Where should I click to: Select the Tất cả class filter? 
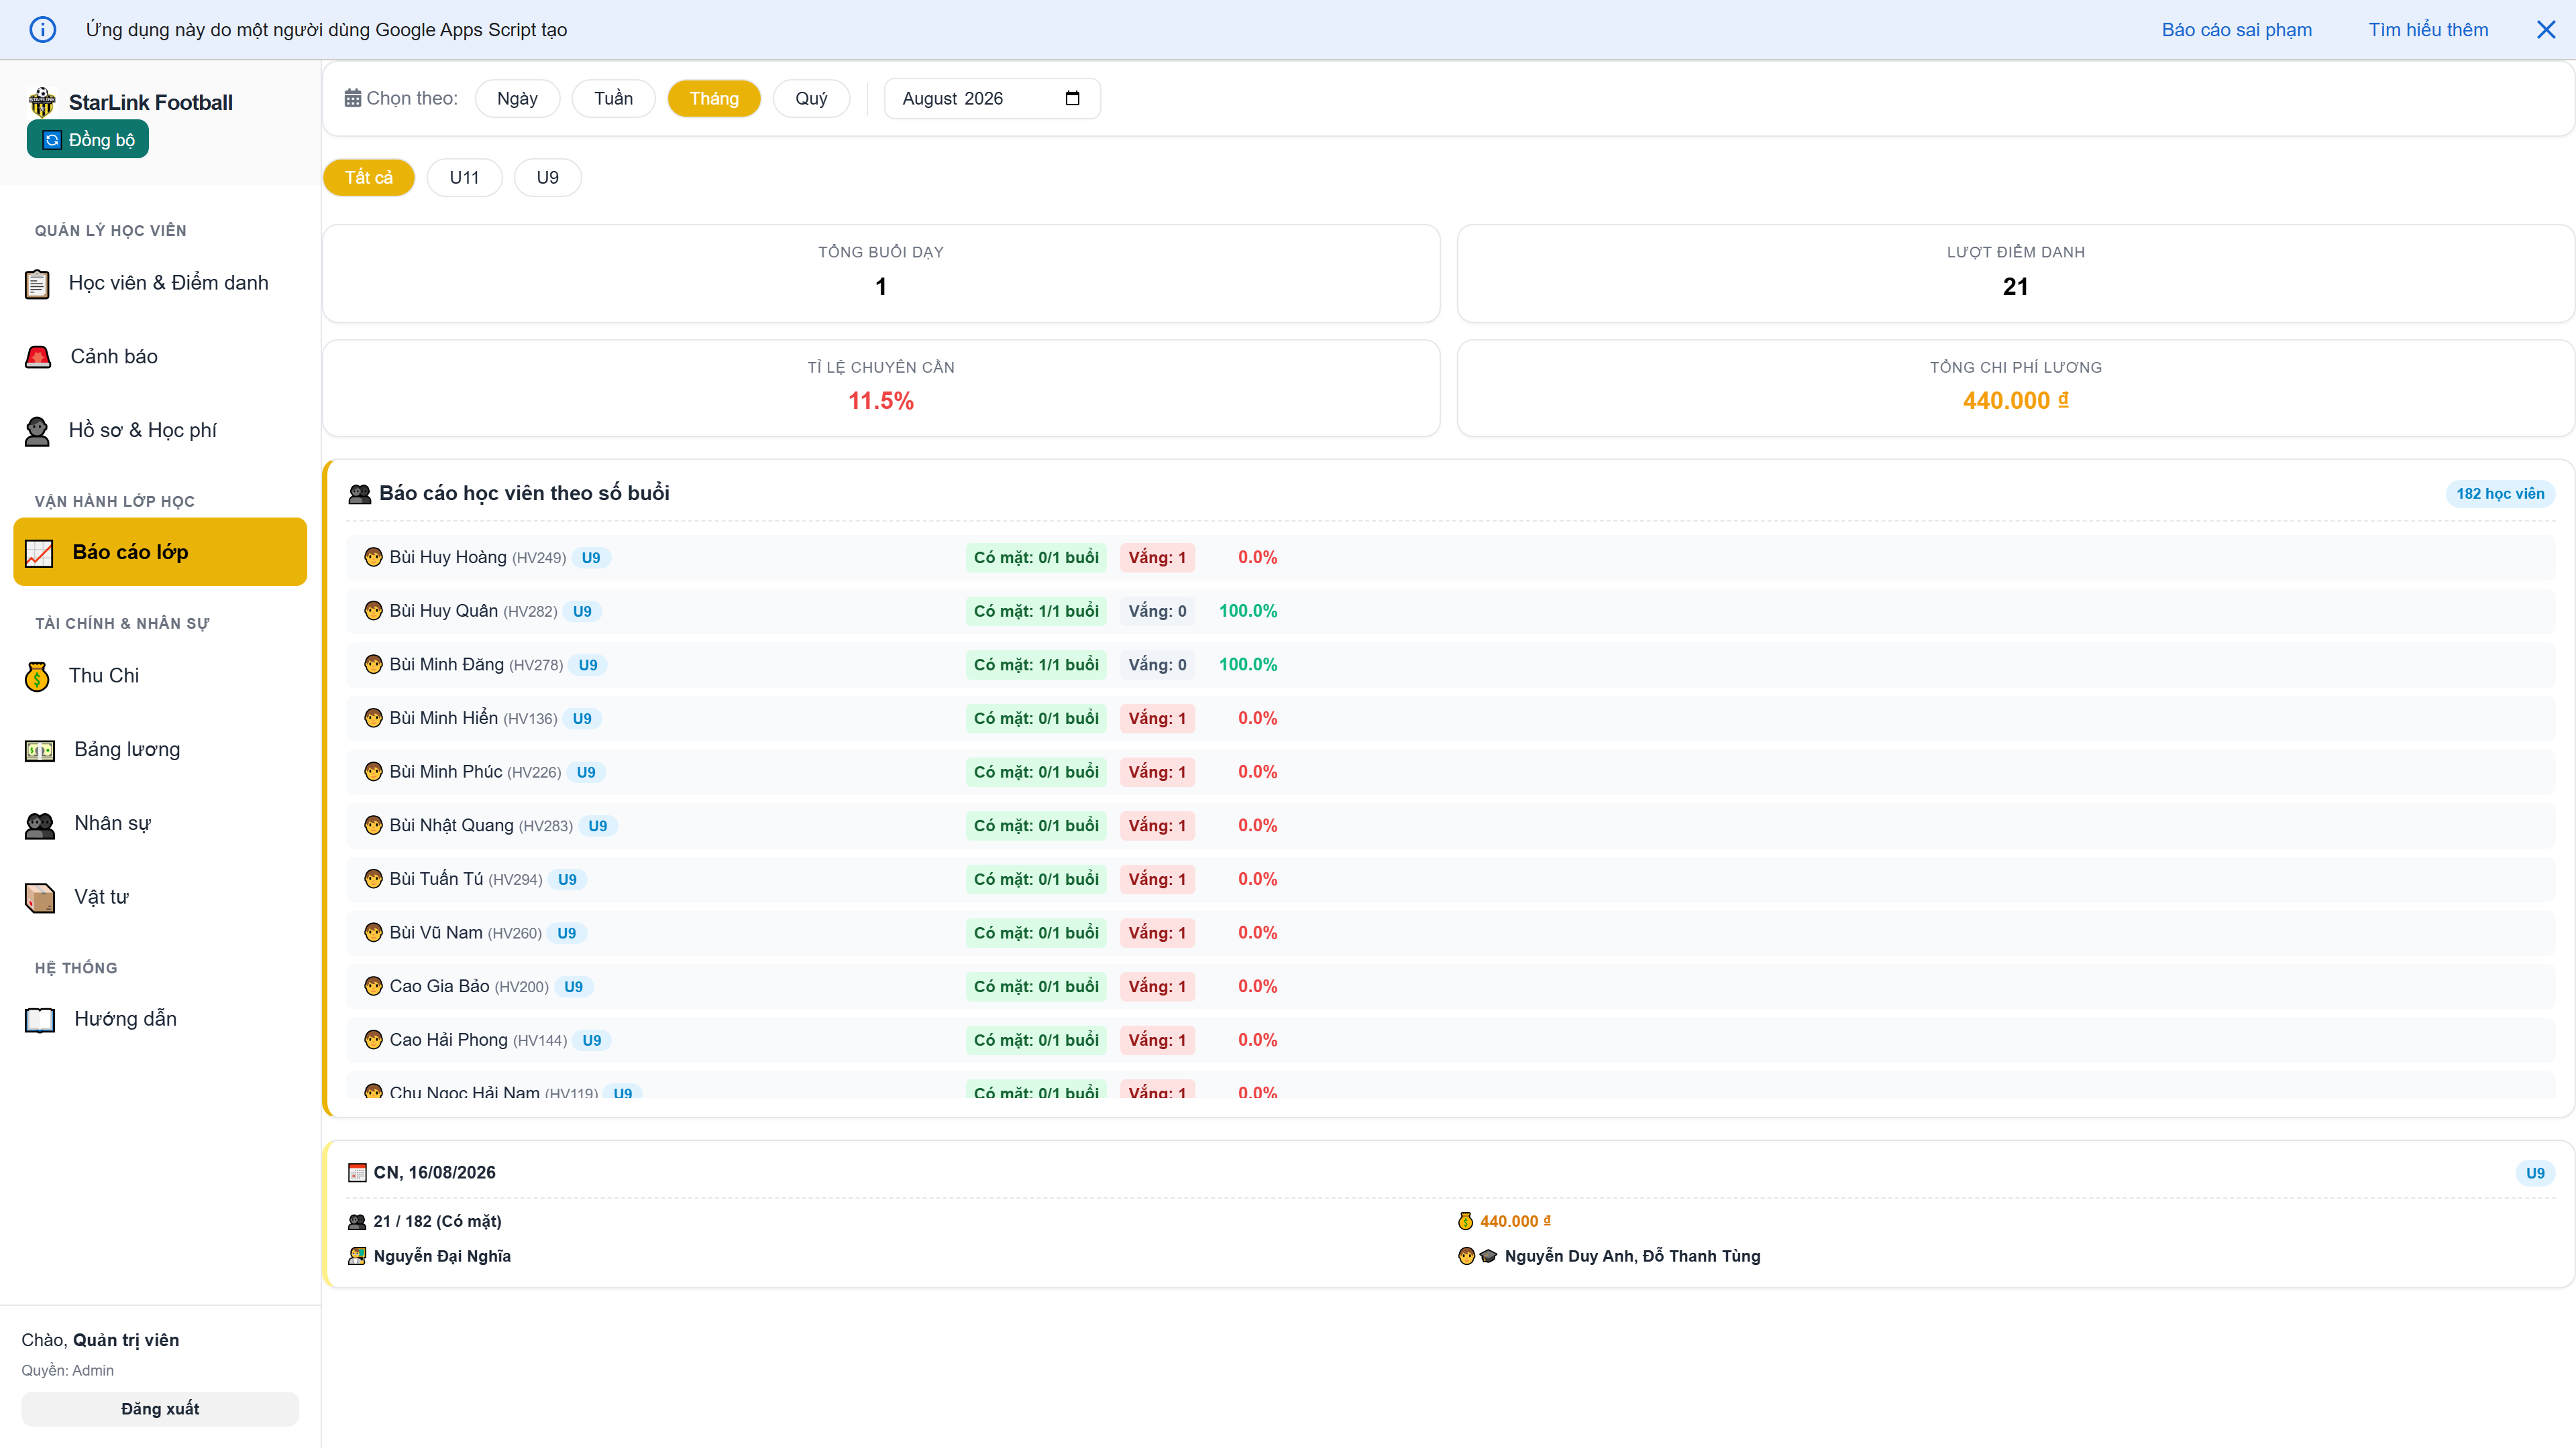[x=369, y=177]
